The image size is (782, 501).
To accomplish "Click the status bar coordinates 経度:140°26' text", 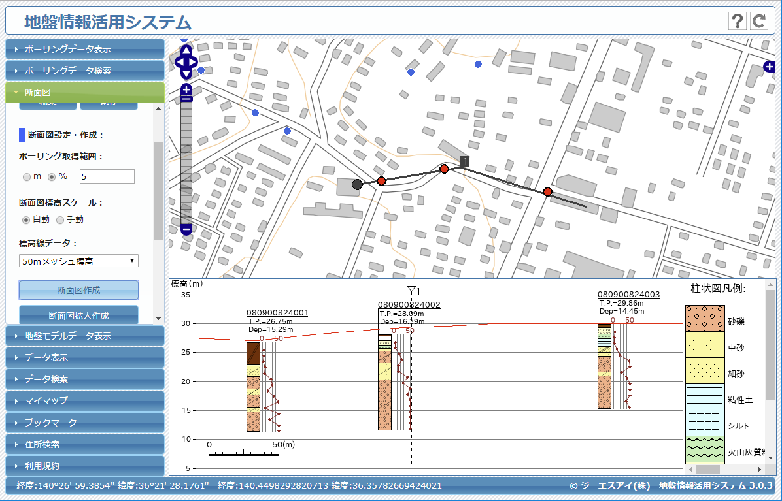I will 112,485.
